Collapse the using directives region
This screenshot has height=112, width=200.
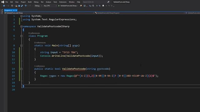click(x=22, y=16)
